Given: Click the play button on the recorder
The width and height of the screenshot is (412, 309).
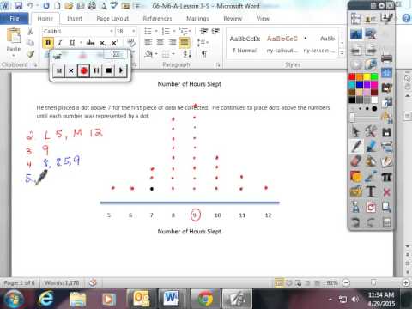Looking at the screenshot, I should 121,70.
